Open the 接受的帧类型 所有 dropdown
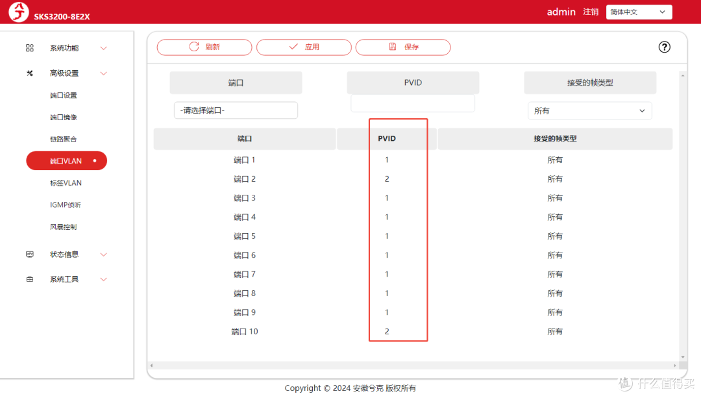The height and width of the screenshot is (398, 701). pos(589,111)
